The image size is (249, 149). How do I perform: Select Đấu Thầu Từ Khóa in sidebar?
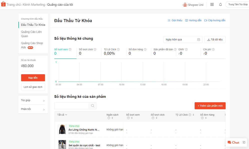coord(33,25)
